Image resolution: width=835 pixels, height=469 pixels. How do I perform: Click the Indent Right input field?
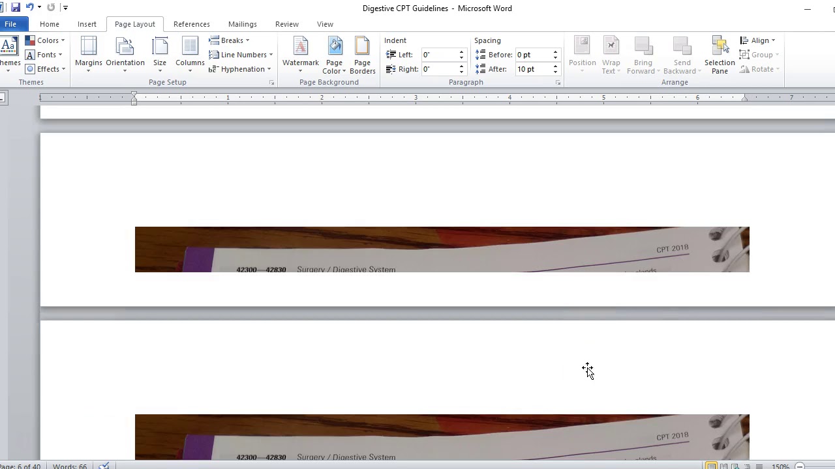coord(439,69)
